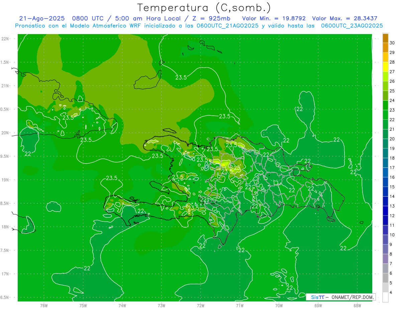Click the legend value '6'
The width and height of the screenshot is (401, 310).
[x=391, y=273]
